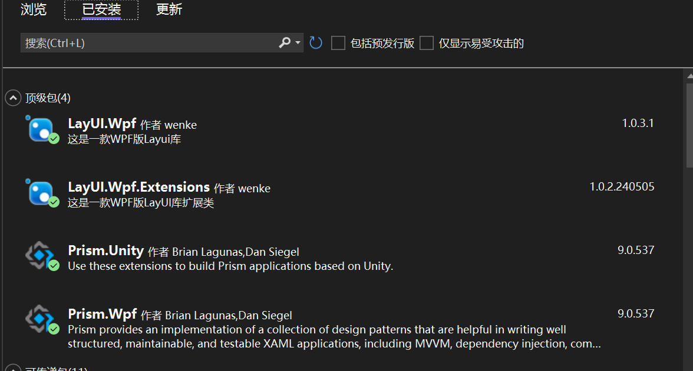This screenshot has height=371, width=693.
Task: Enable 包括预发行版 checkbox
Action: [338, 43]
